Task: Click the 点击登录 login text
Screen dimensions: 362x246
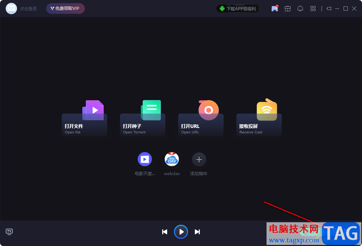Action: click(x=28, y=9)
